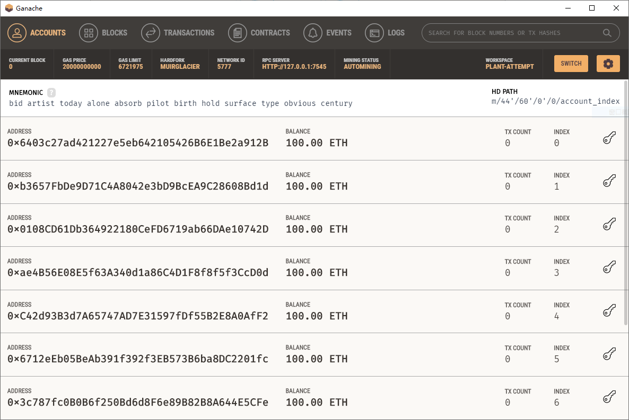Click the mnemonic help question mark
629x420 pixels.
51,93
